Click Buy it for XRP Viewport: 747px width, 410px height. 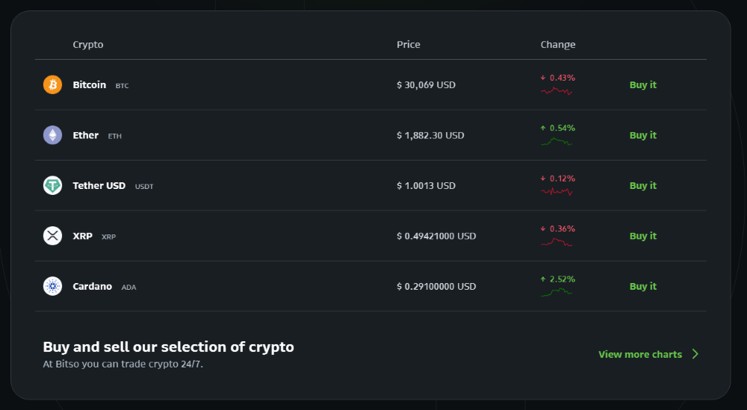click(642, 236)
